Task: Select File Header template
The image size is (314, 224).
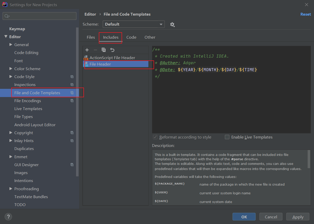Action: coord(116,64)
